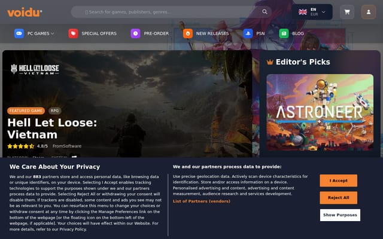Open BLOG menu item
Viewport: 383px width, 239px height.
coord(298,33)
